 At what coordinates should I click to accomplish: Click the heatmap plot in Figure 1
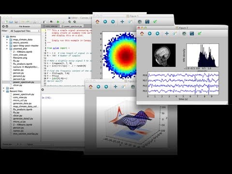tap(119, 55)
